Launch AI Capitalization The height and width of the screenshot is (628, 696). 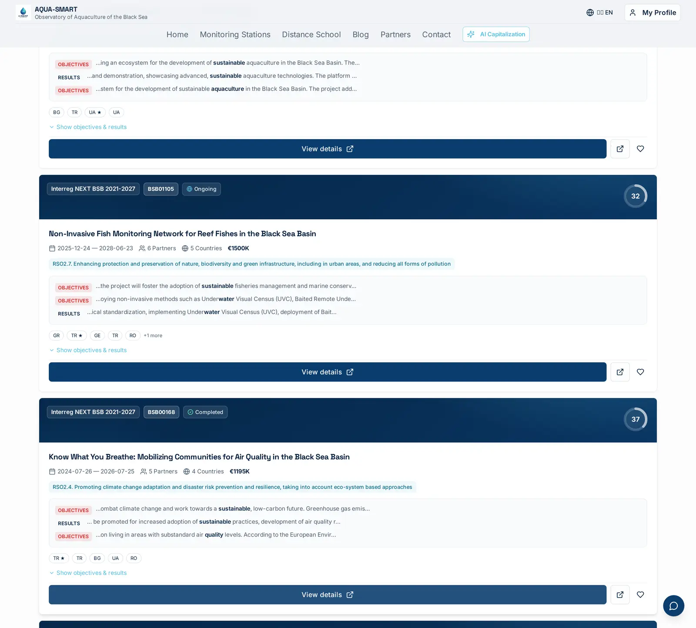[496, 34]
